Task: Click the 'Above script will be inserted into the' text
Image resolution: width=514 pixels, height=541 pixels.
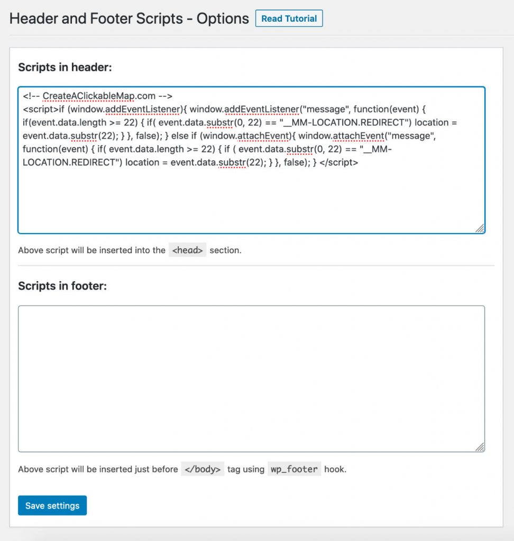Action: (x=92, y=250)
